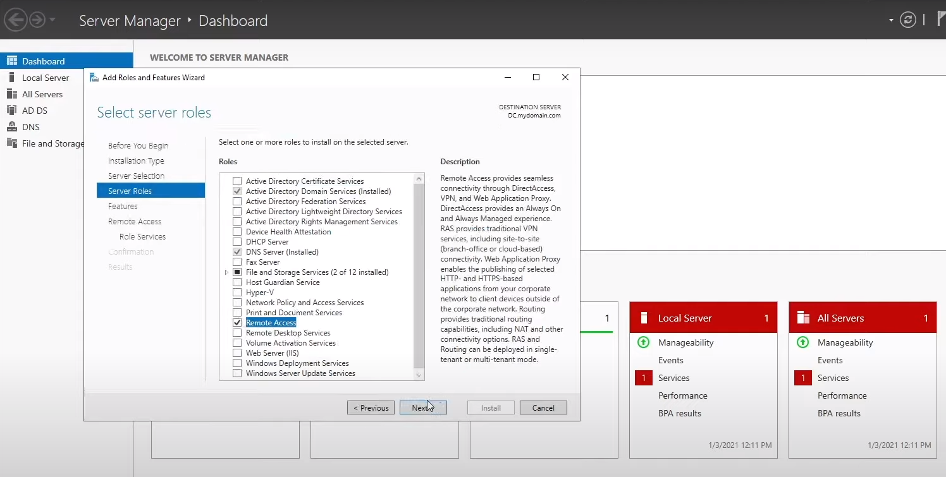Select All Servers in left navigation

[42, 94]
